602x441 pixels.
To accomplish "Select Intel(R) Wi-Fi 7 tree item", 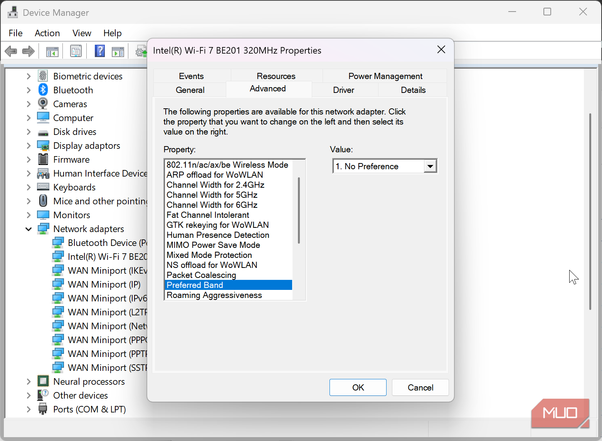I will pyautogui.click(x=100, y=257).
